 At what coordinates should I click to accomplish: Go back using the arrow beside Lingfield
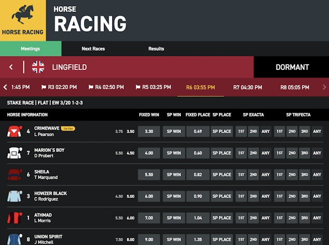11,67
